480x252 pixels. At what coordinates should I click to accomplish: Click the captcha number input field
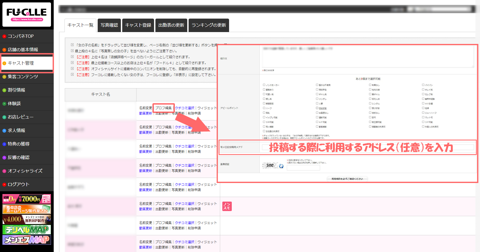[303, 168]
